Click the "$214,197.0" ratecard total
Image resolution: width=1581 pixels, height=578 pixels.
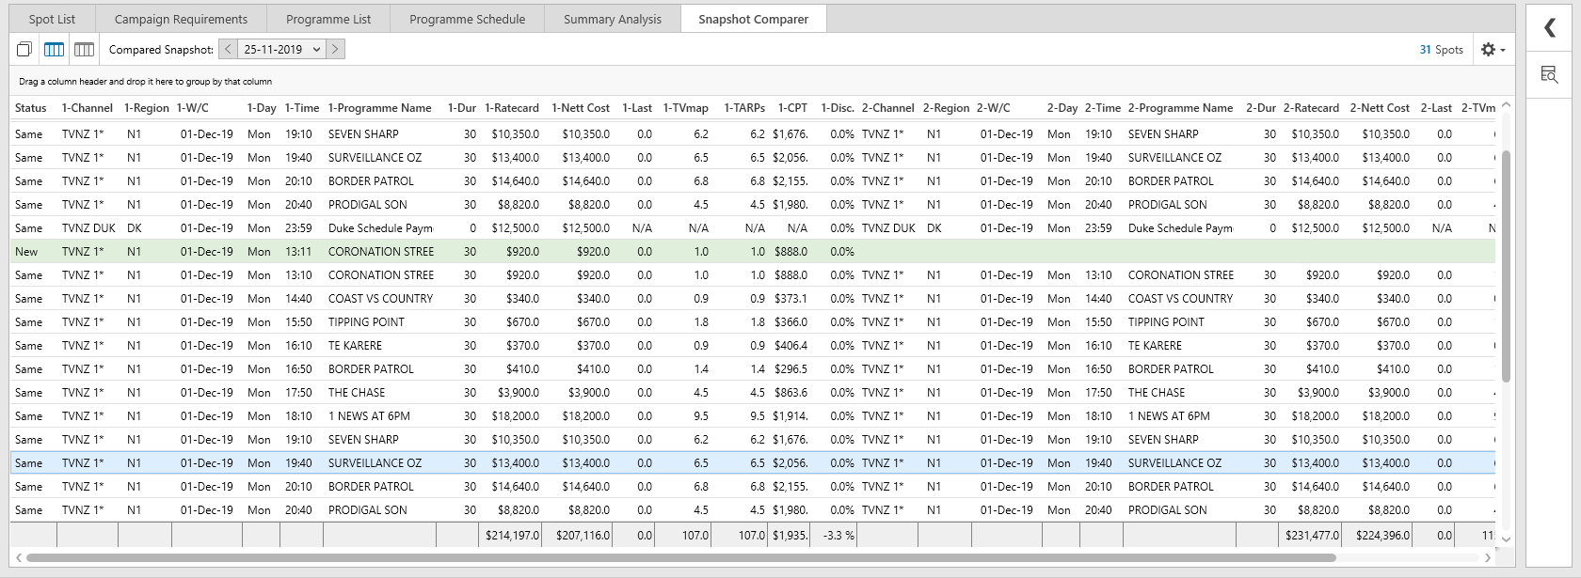[512, 536]
